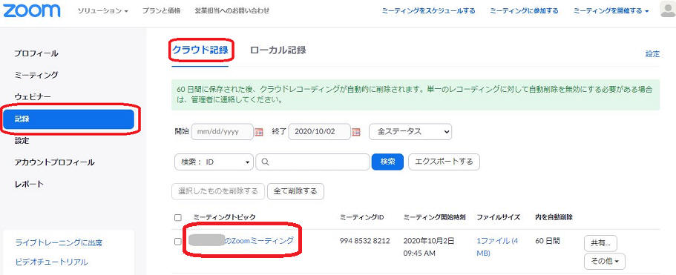Screen dimensions: 676x275
Task: Expand the ソリューション dropdown menu
Action: pyautogui.click(x=102, y=11)
